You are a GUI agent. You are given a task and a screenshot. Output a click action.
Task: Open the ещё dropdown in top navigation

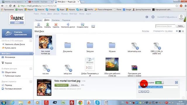88,14
